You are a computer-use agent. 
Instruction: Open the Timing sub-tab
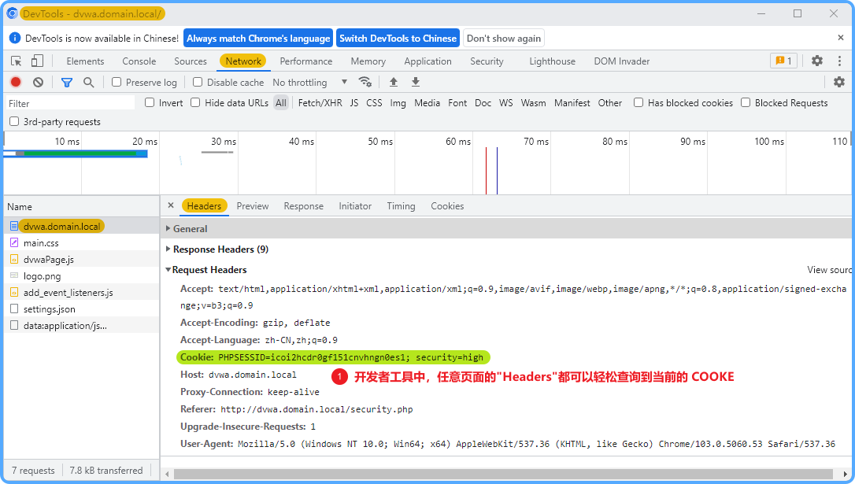pos(401,206)
